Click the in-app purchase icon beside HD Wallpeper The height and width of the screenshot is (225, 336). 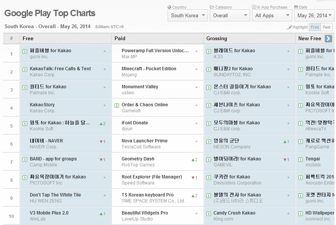tap(301, 214)
